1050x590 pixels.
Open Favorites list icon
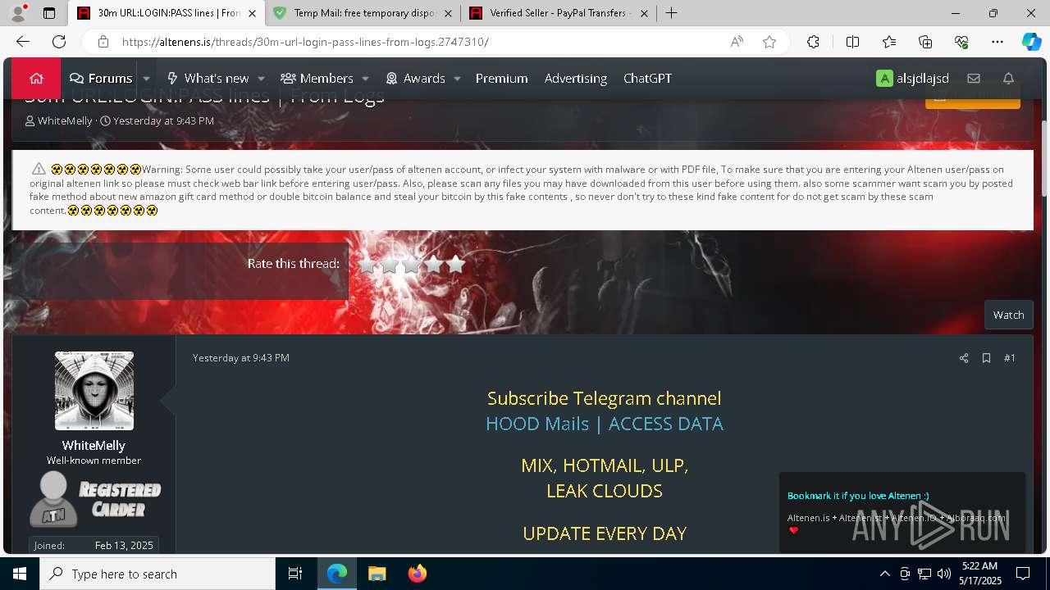889,42
